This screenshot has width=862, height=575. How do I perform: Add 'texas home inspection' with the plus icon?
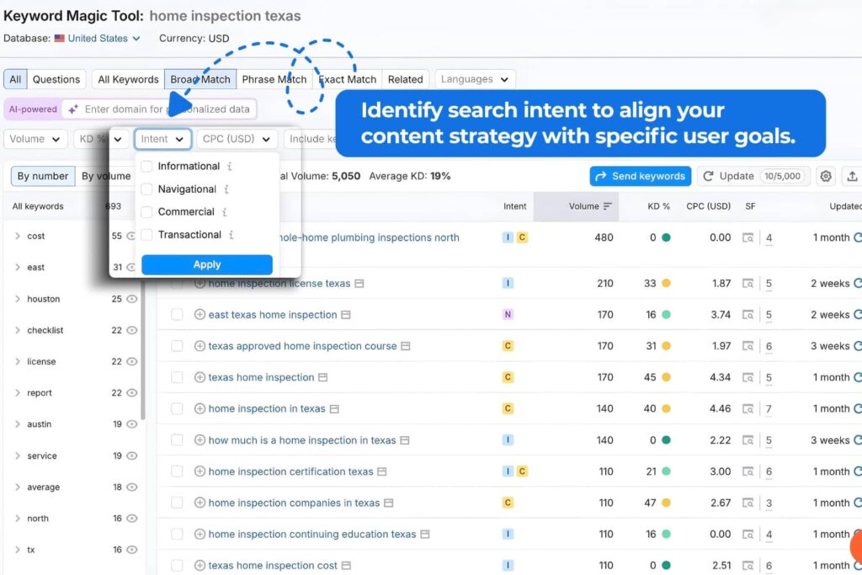(198, 377)
